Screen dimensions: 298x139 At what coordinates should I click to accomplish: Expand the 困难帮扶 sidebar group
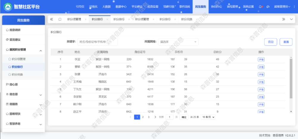coord(41,115)
